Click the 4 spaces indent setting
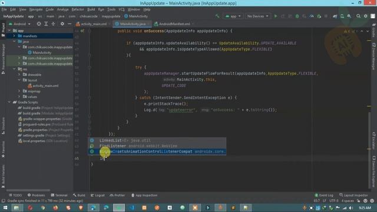 coord(348,201)
